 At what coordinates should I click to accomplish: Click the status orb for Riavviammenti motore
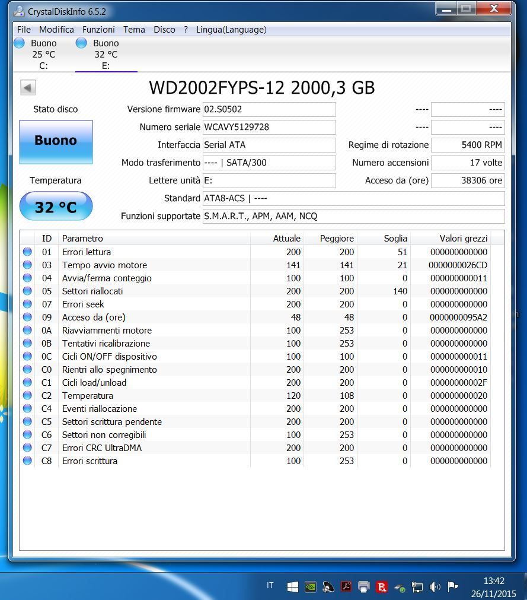tap(27, 330)
